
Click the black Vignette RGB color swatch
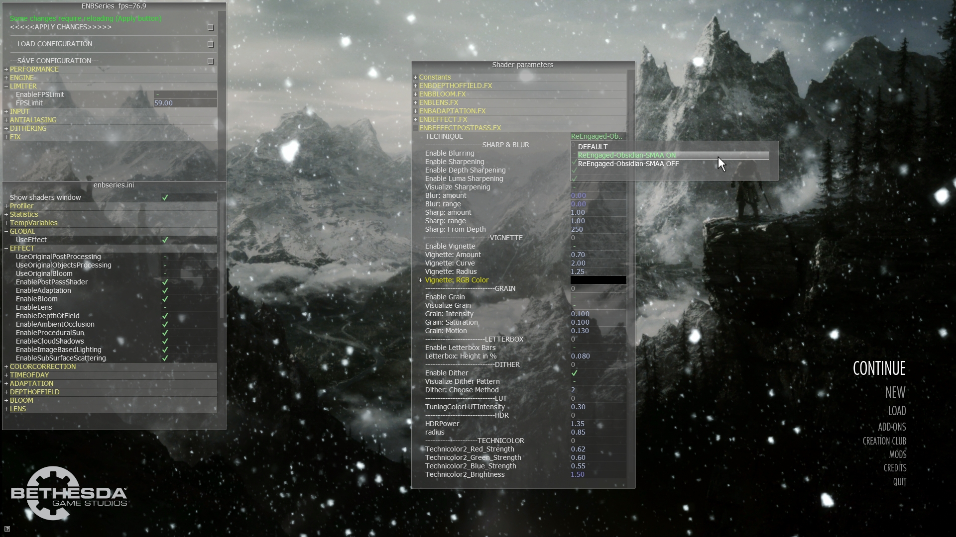pyautogui.click(x=598, y=280)
